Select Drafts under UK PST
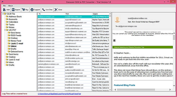This screenshot has width=177, height=97. 14,49
